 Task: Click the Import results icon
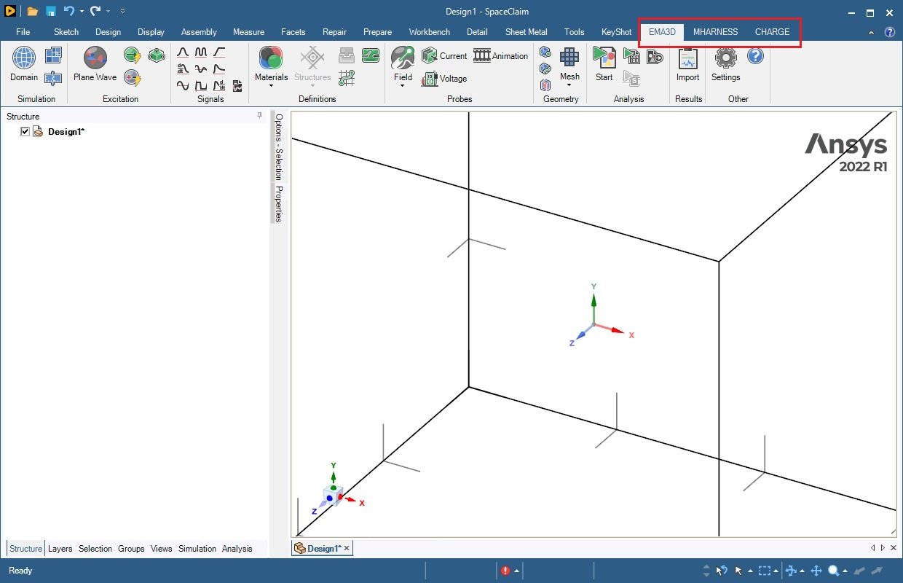point(687,58)
